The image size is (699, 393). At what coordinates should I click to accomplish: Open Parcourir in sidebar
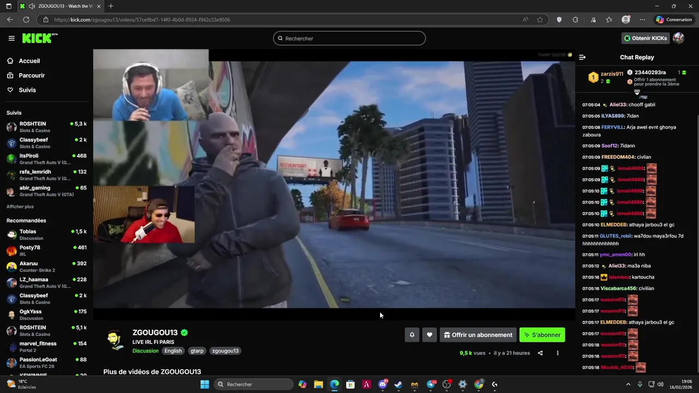click(32, 75)
